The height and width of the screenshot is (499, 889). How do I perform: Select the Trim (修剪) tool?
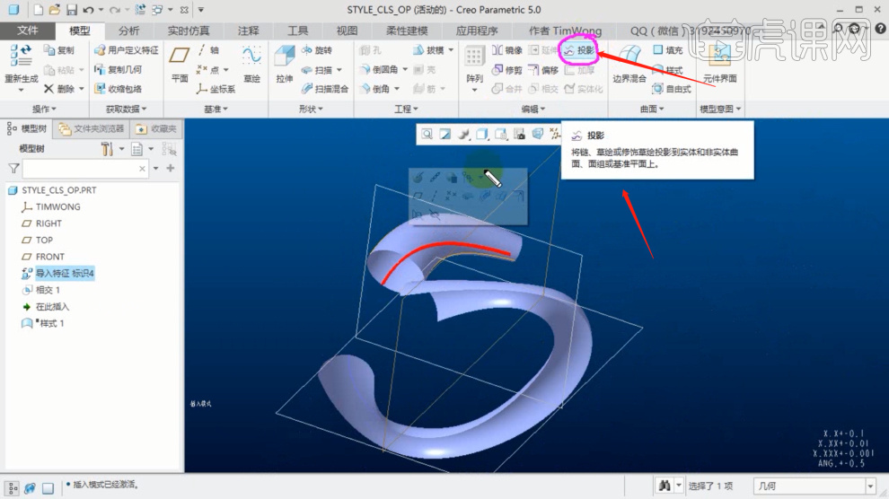click(506, 70)
